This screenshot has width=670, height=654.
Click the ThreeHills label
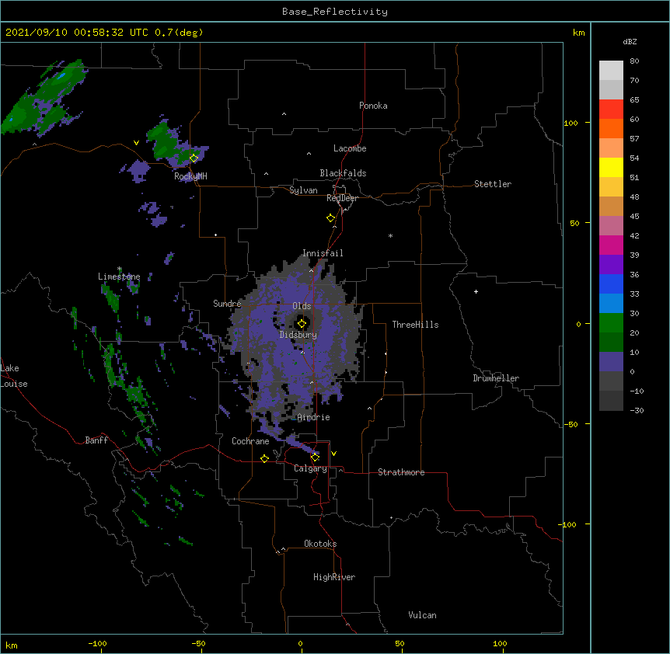[415, 325]
